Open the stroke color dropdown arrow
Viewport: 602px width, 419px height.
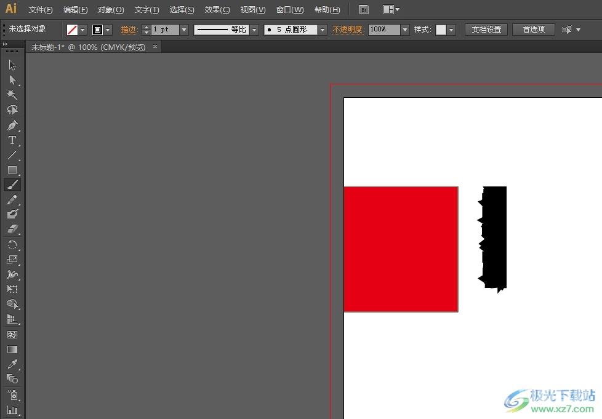coord(108,30)
